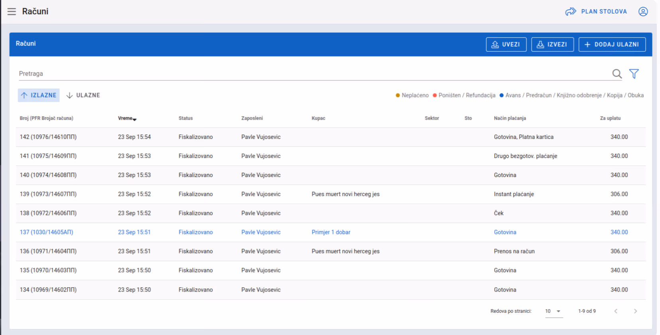Click the 1-9 od 9 pagination text

587,312
